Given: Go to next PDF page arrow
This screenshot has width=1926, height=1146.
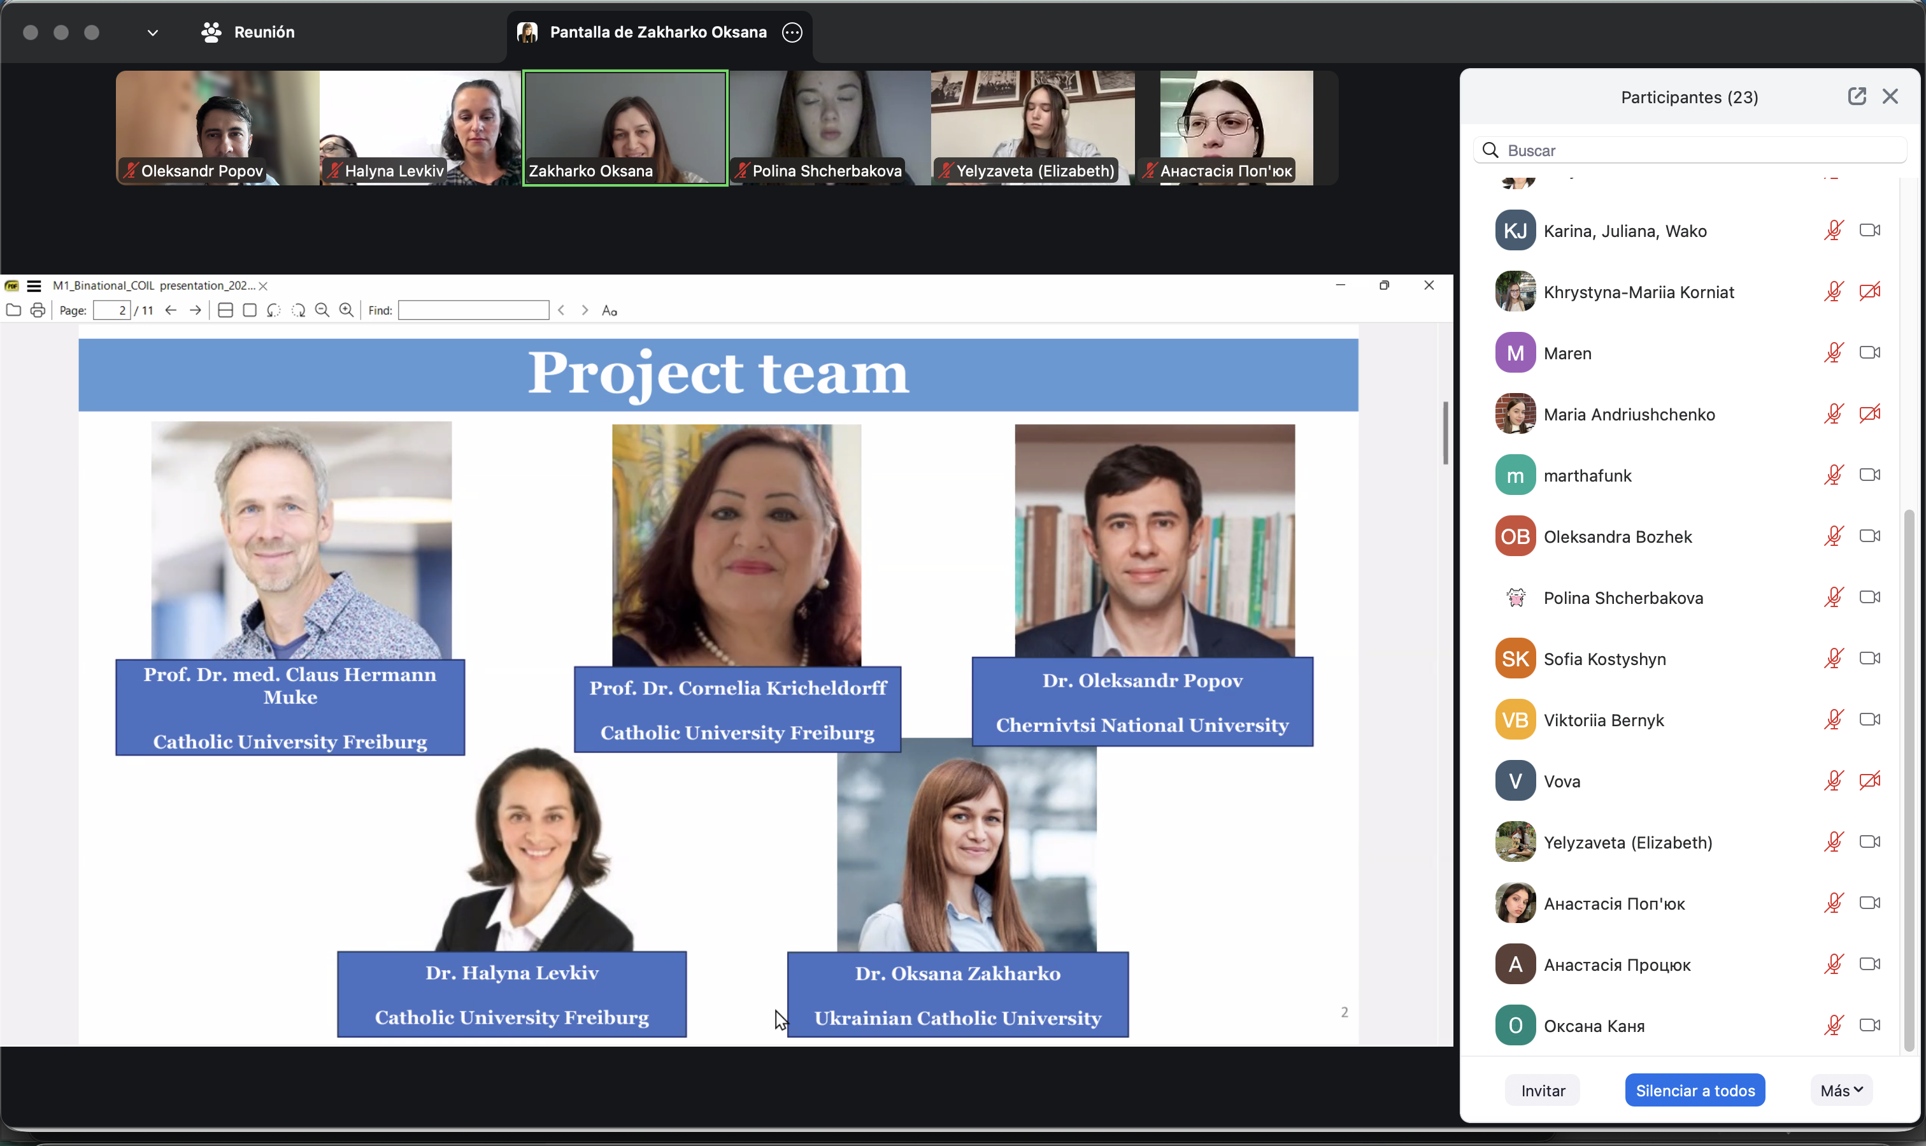Looking at the screenshot, I should pos(196,310).
